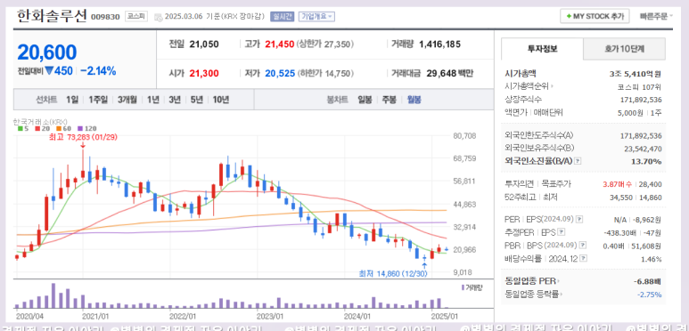Click the 상한가 27,350 text
Screen dimensions: 689x331
point(325,44)
